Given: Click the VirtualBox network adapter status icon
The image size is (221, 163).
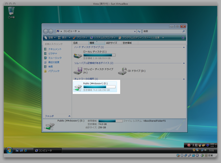Looking at the screenshot, I should click(x=186, y=155).
